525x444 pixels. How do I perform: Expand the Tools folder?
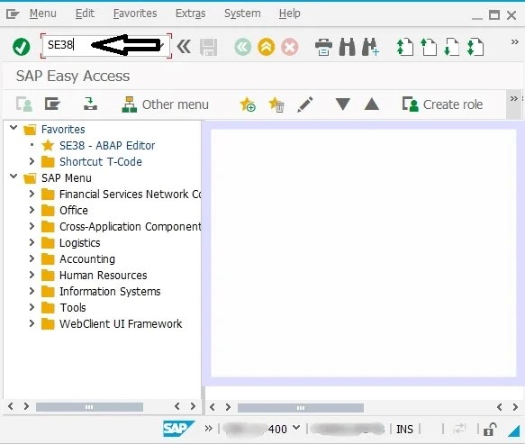(x=32, y=307)
